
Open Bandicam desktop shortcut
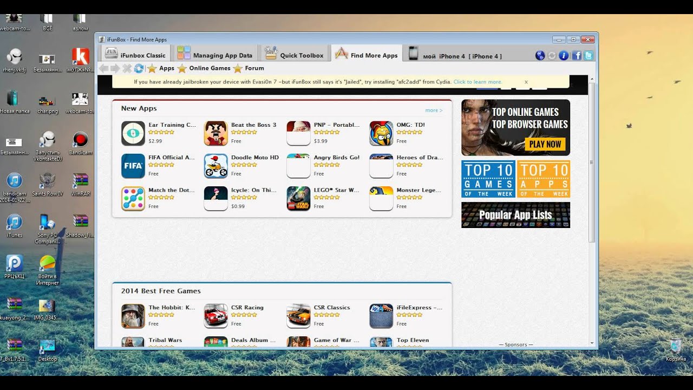(80, 144)
